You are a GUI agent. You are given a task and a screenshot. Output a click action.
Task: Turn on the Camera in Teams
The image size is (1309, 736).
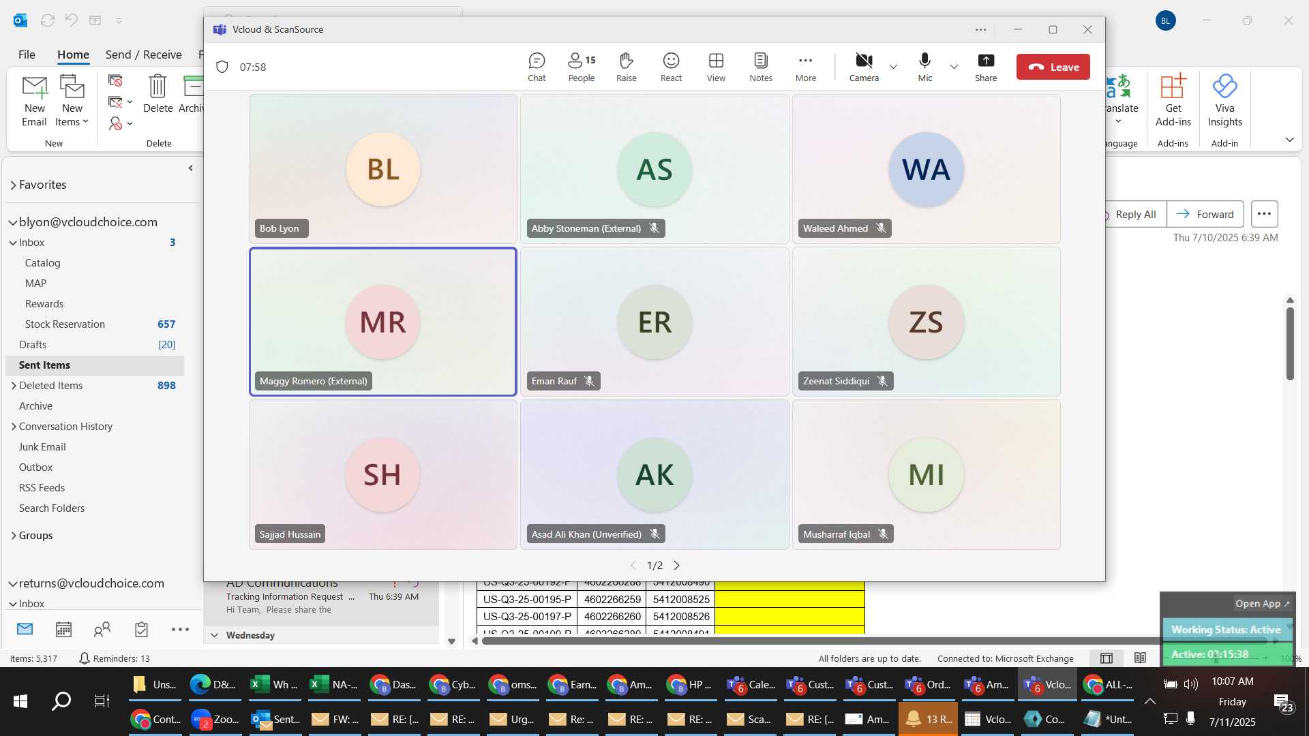tap(864, 67)
